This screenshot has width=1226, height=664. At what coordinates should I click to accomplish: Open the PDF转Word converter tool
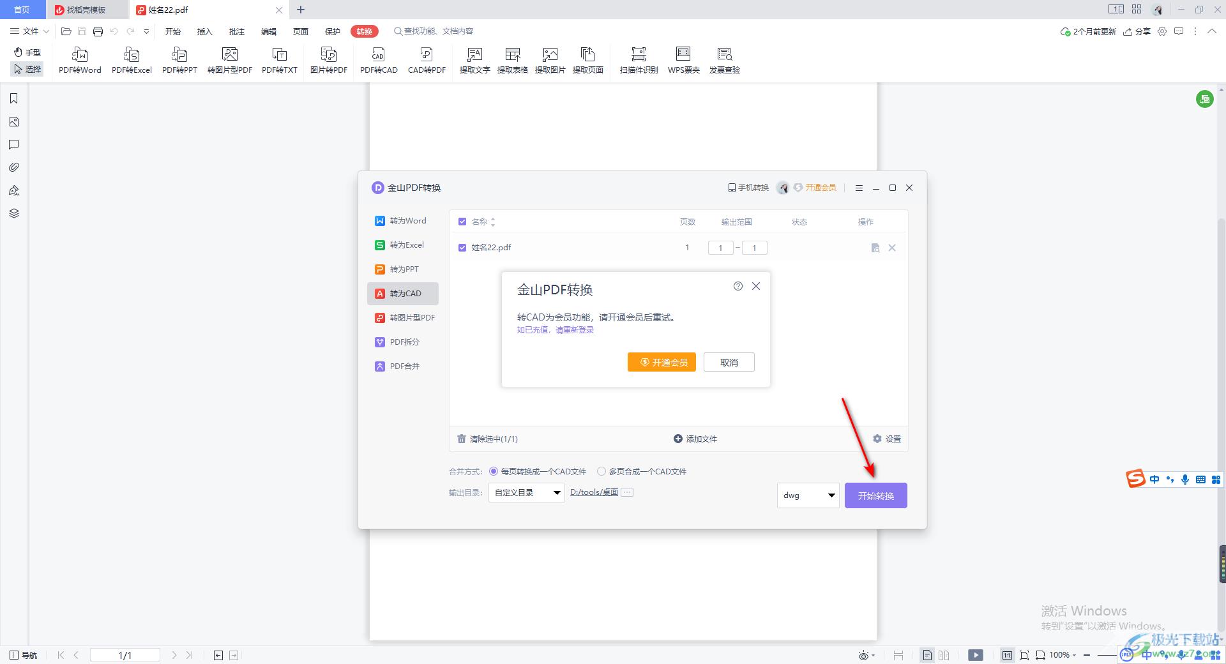pos(80,61)
